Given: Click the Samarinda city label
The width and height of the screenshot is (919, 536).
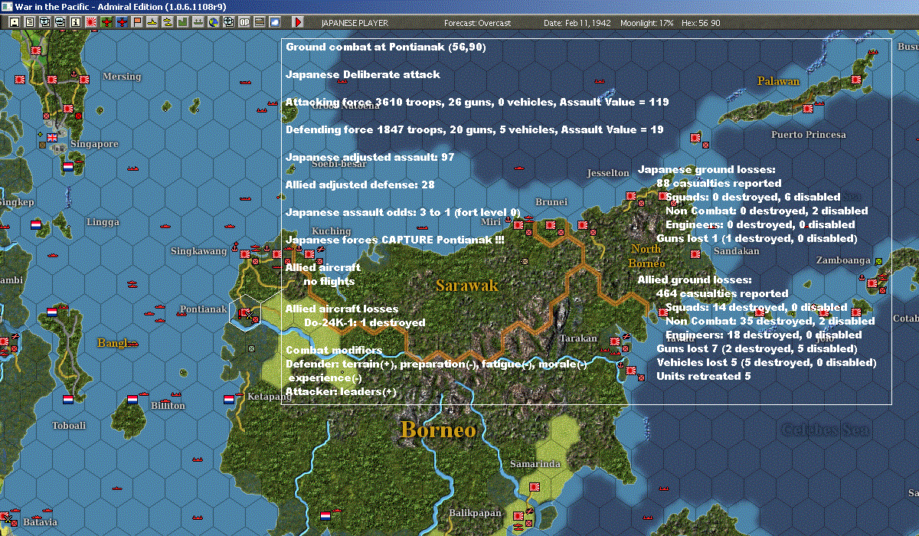Looking at the screenshot, I should tap(535, 464).
